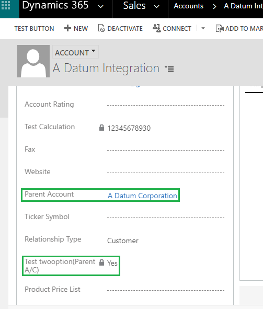Click the Test twooption value Yes
Viewport: 263px width, 309px height.
pos(112,263)
